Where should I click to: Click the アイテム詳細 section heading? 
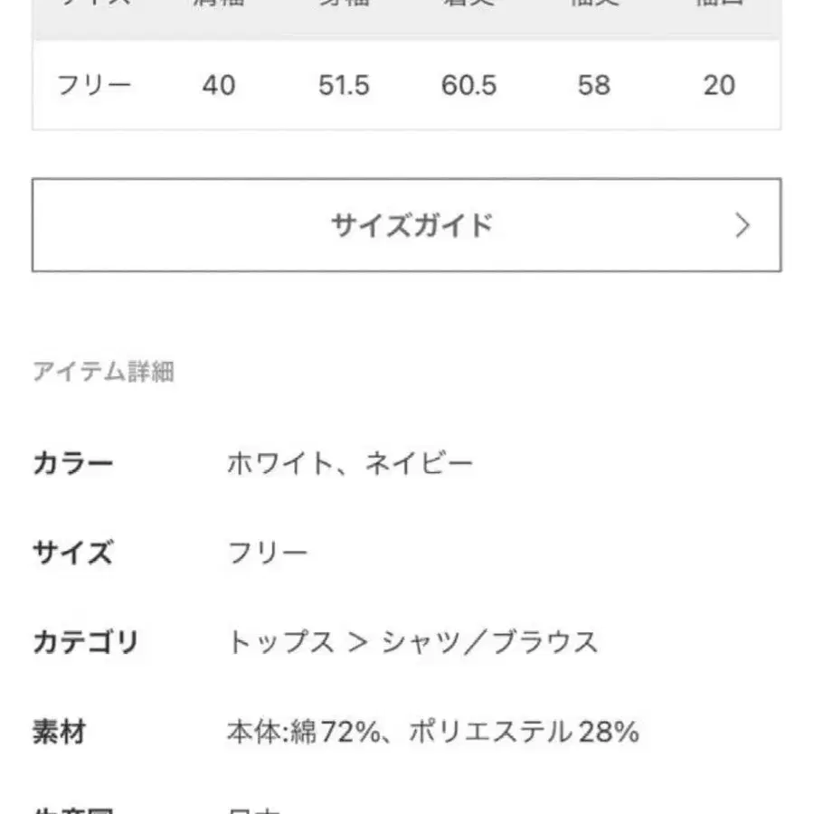pyautogui.click(x=106, y=369)
